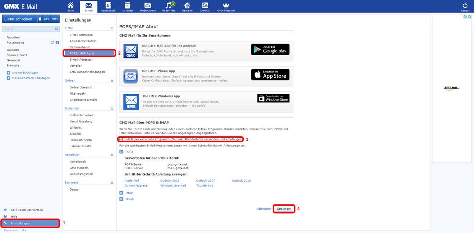Collapse the E-Mail settings section
The image size is (474, 233).
tap(112, 28)
